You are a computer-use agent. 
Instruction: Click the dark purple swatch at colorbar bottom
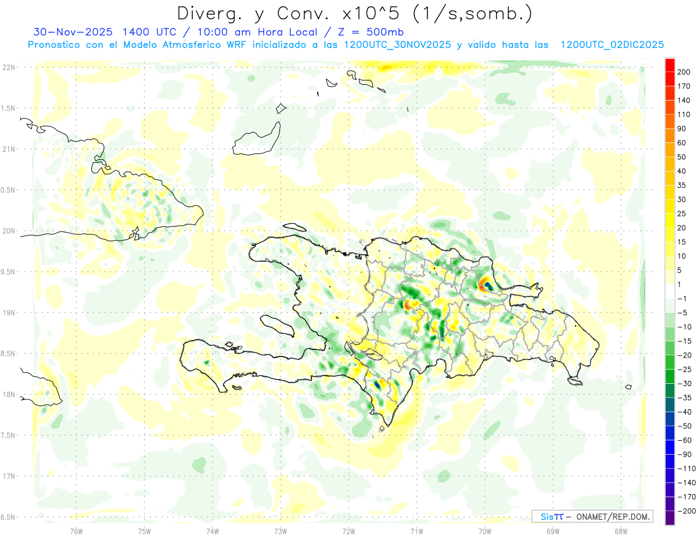[670, 518]
